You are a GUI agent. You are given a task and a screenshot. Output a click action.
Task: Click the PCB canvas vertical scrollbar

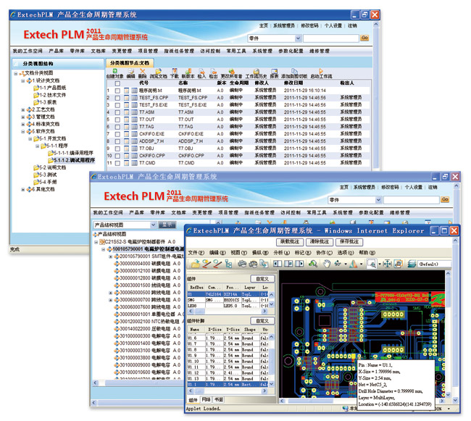coord(448,333)
